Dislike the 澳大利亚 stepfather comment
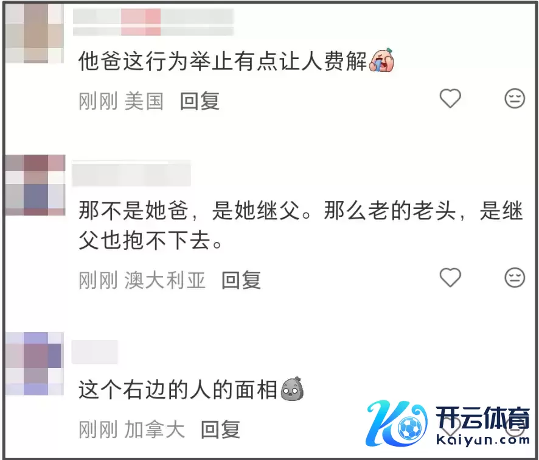Viewport: 539px width, 460px height. click(x=515, y=277)
